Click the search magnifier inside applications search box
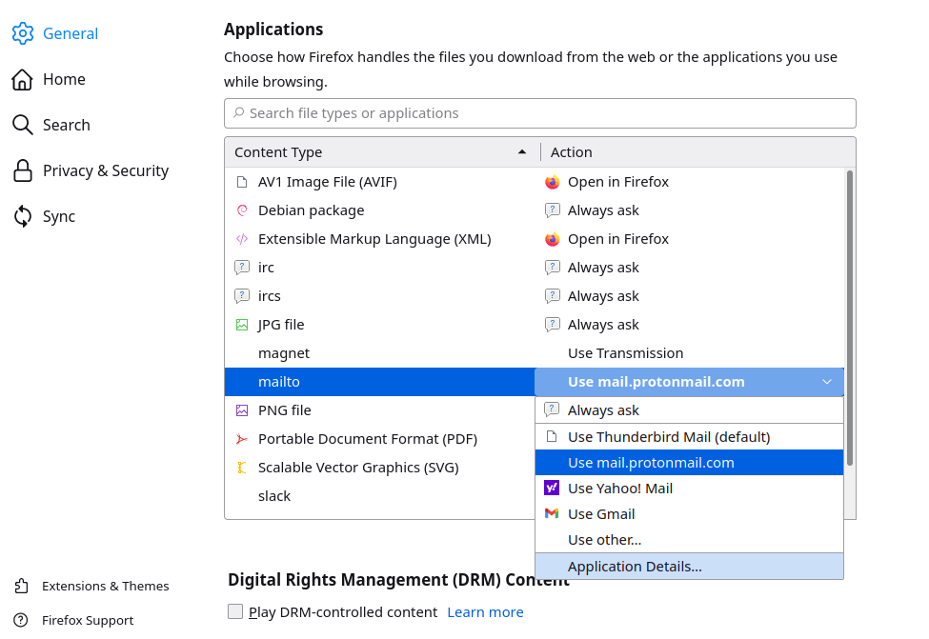 (238, 112)
